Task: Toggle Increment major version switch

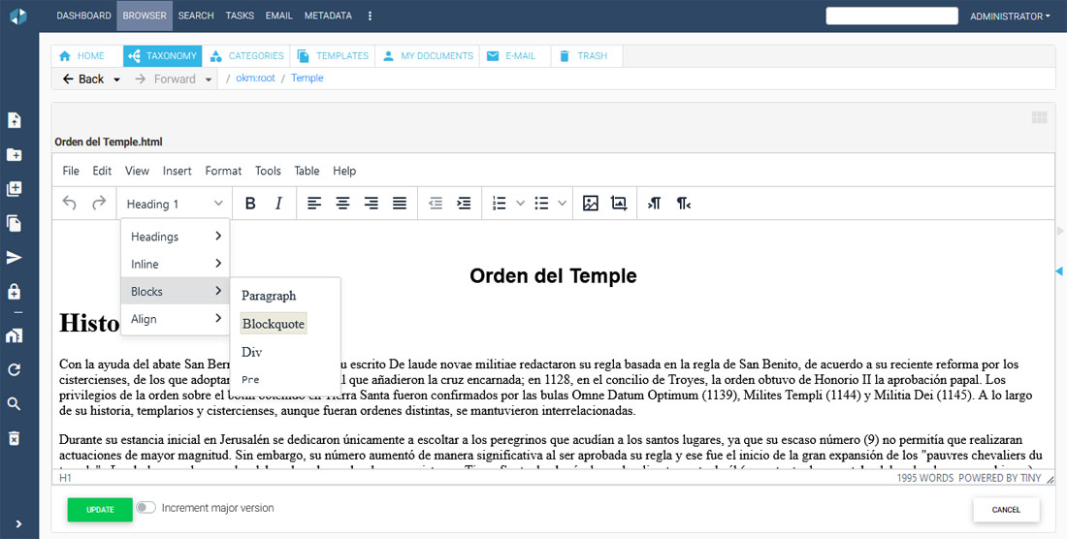Action: pyautogui.click(x=145, y=508)
